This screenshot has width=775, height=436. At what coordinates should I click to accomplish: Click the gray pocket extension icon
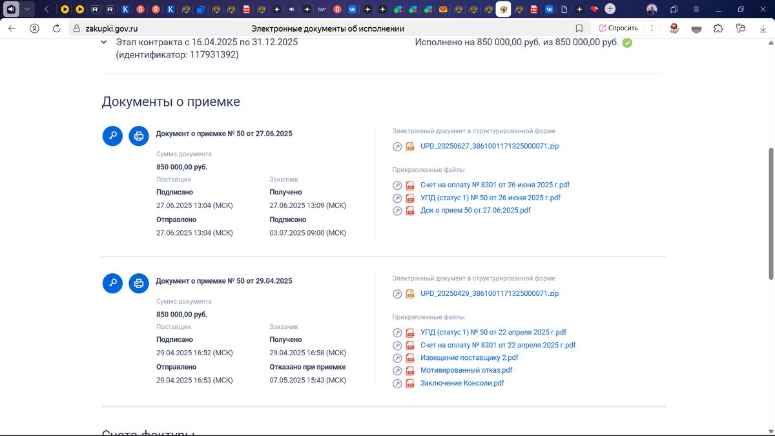tap(696, 28)
